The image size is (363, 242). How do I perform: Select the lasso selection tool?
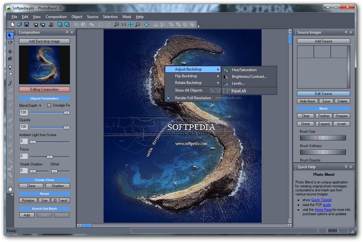(10, 136)
